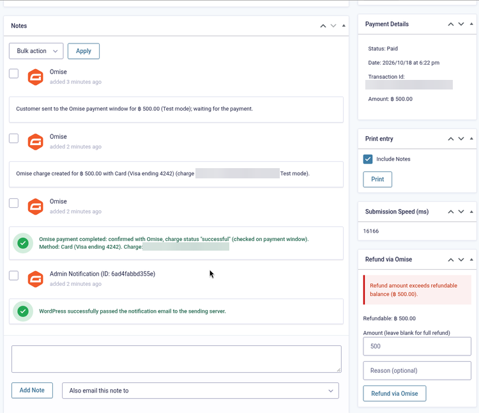The image size is (479, 413).
Task: Move Submission Speed panel down
Action: tap(461, 212)
